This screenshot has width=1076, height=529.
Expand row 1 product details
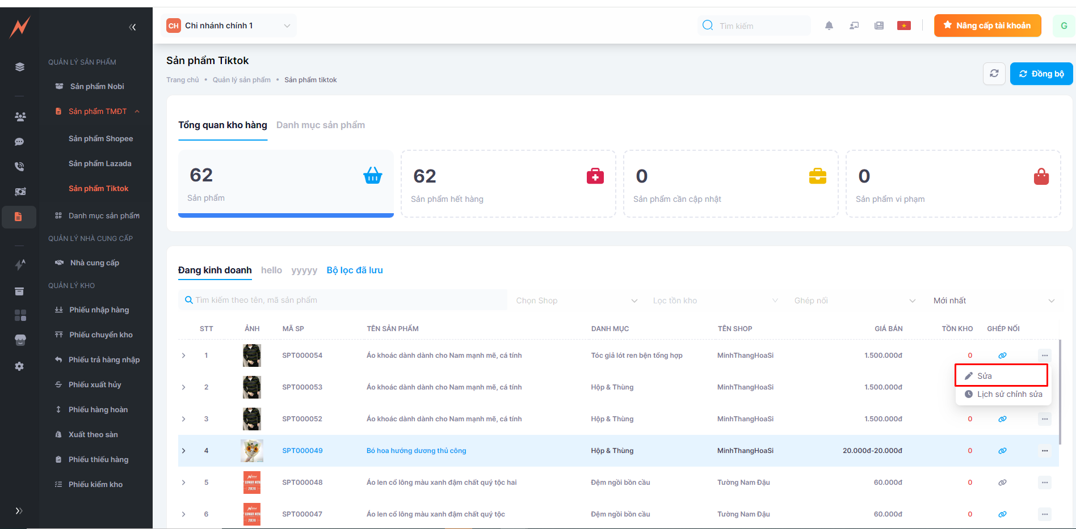184,356
